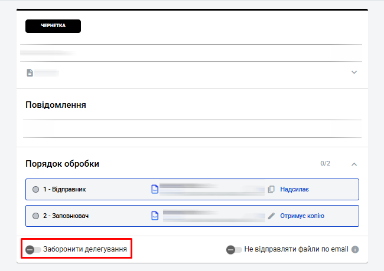Click the file icon in the Заповнювач row
Image resolution: width=384 pixels, height=271 pixels.
(155, 216)
